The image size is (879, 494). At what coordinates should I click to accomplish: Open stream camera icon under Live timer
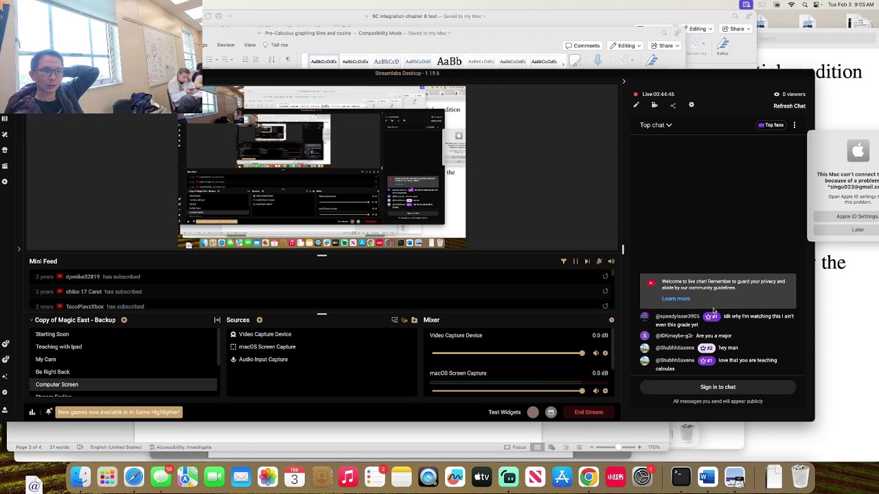[x=654, y=105]
